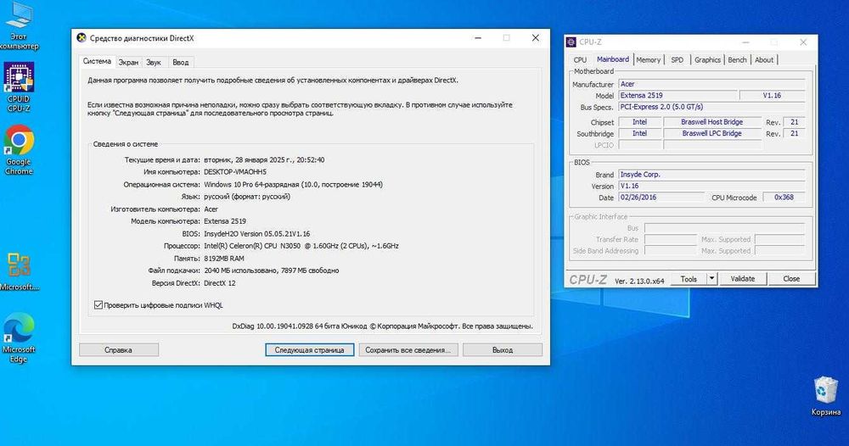
Task: Click the paging file usage value text
Action: click(x=272, y=270)
